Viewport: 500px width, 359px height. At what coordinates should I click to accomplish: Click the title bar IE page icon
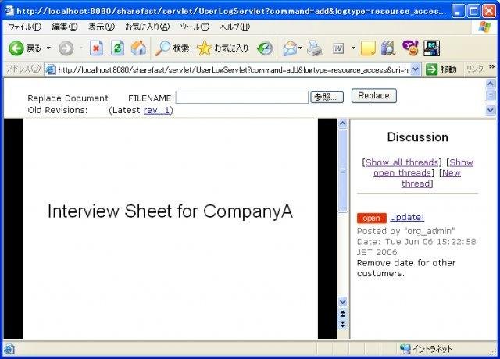[x=9, y=11]
